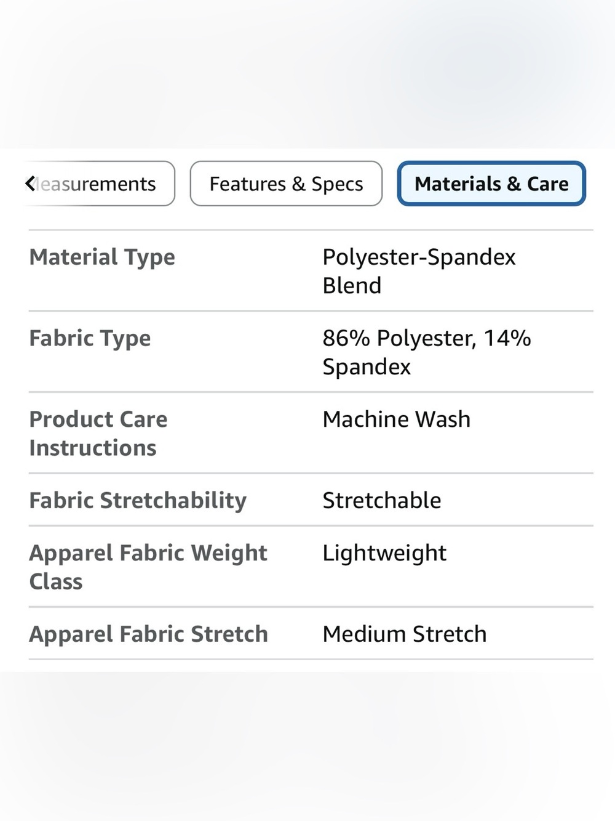Image resolution: width=615 pixels, height=821 pixels.
Task: Click the Apparel Fabric Weight Class label
Action: pos(148,567)
